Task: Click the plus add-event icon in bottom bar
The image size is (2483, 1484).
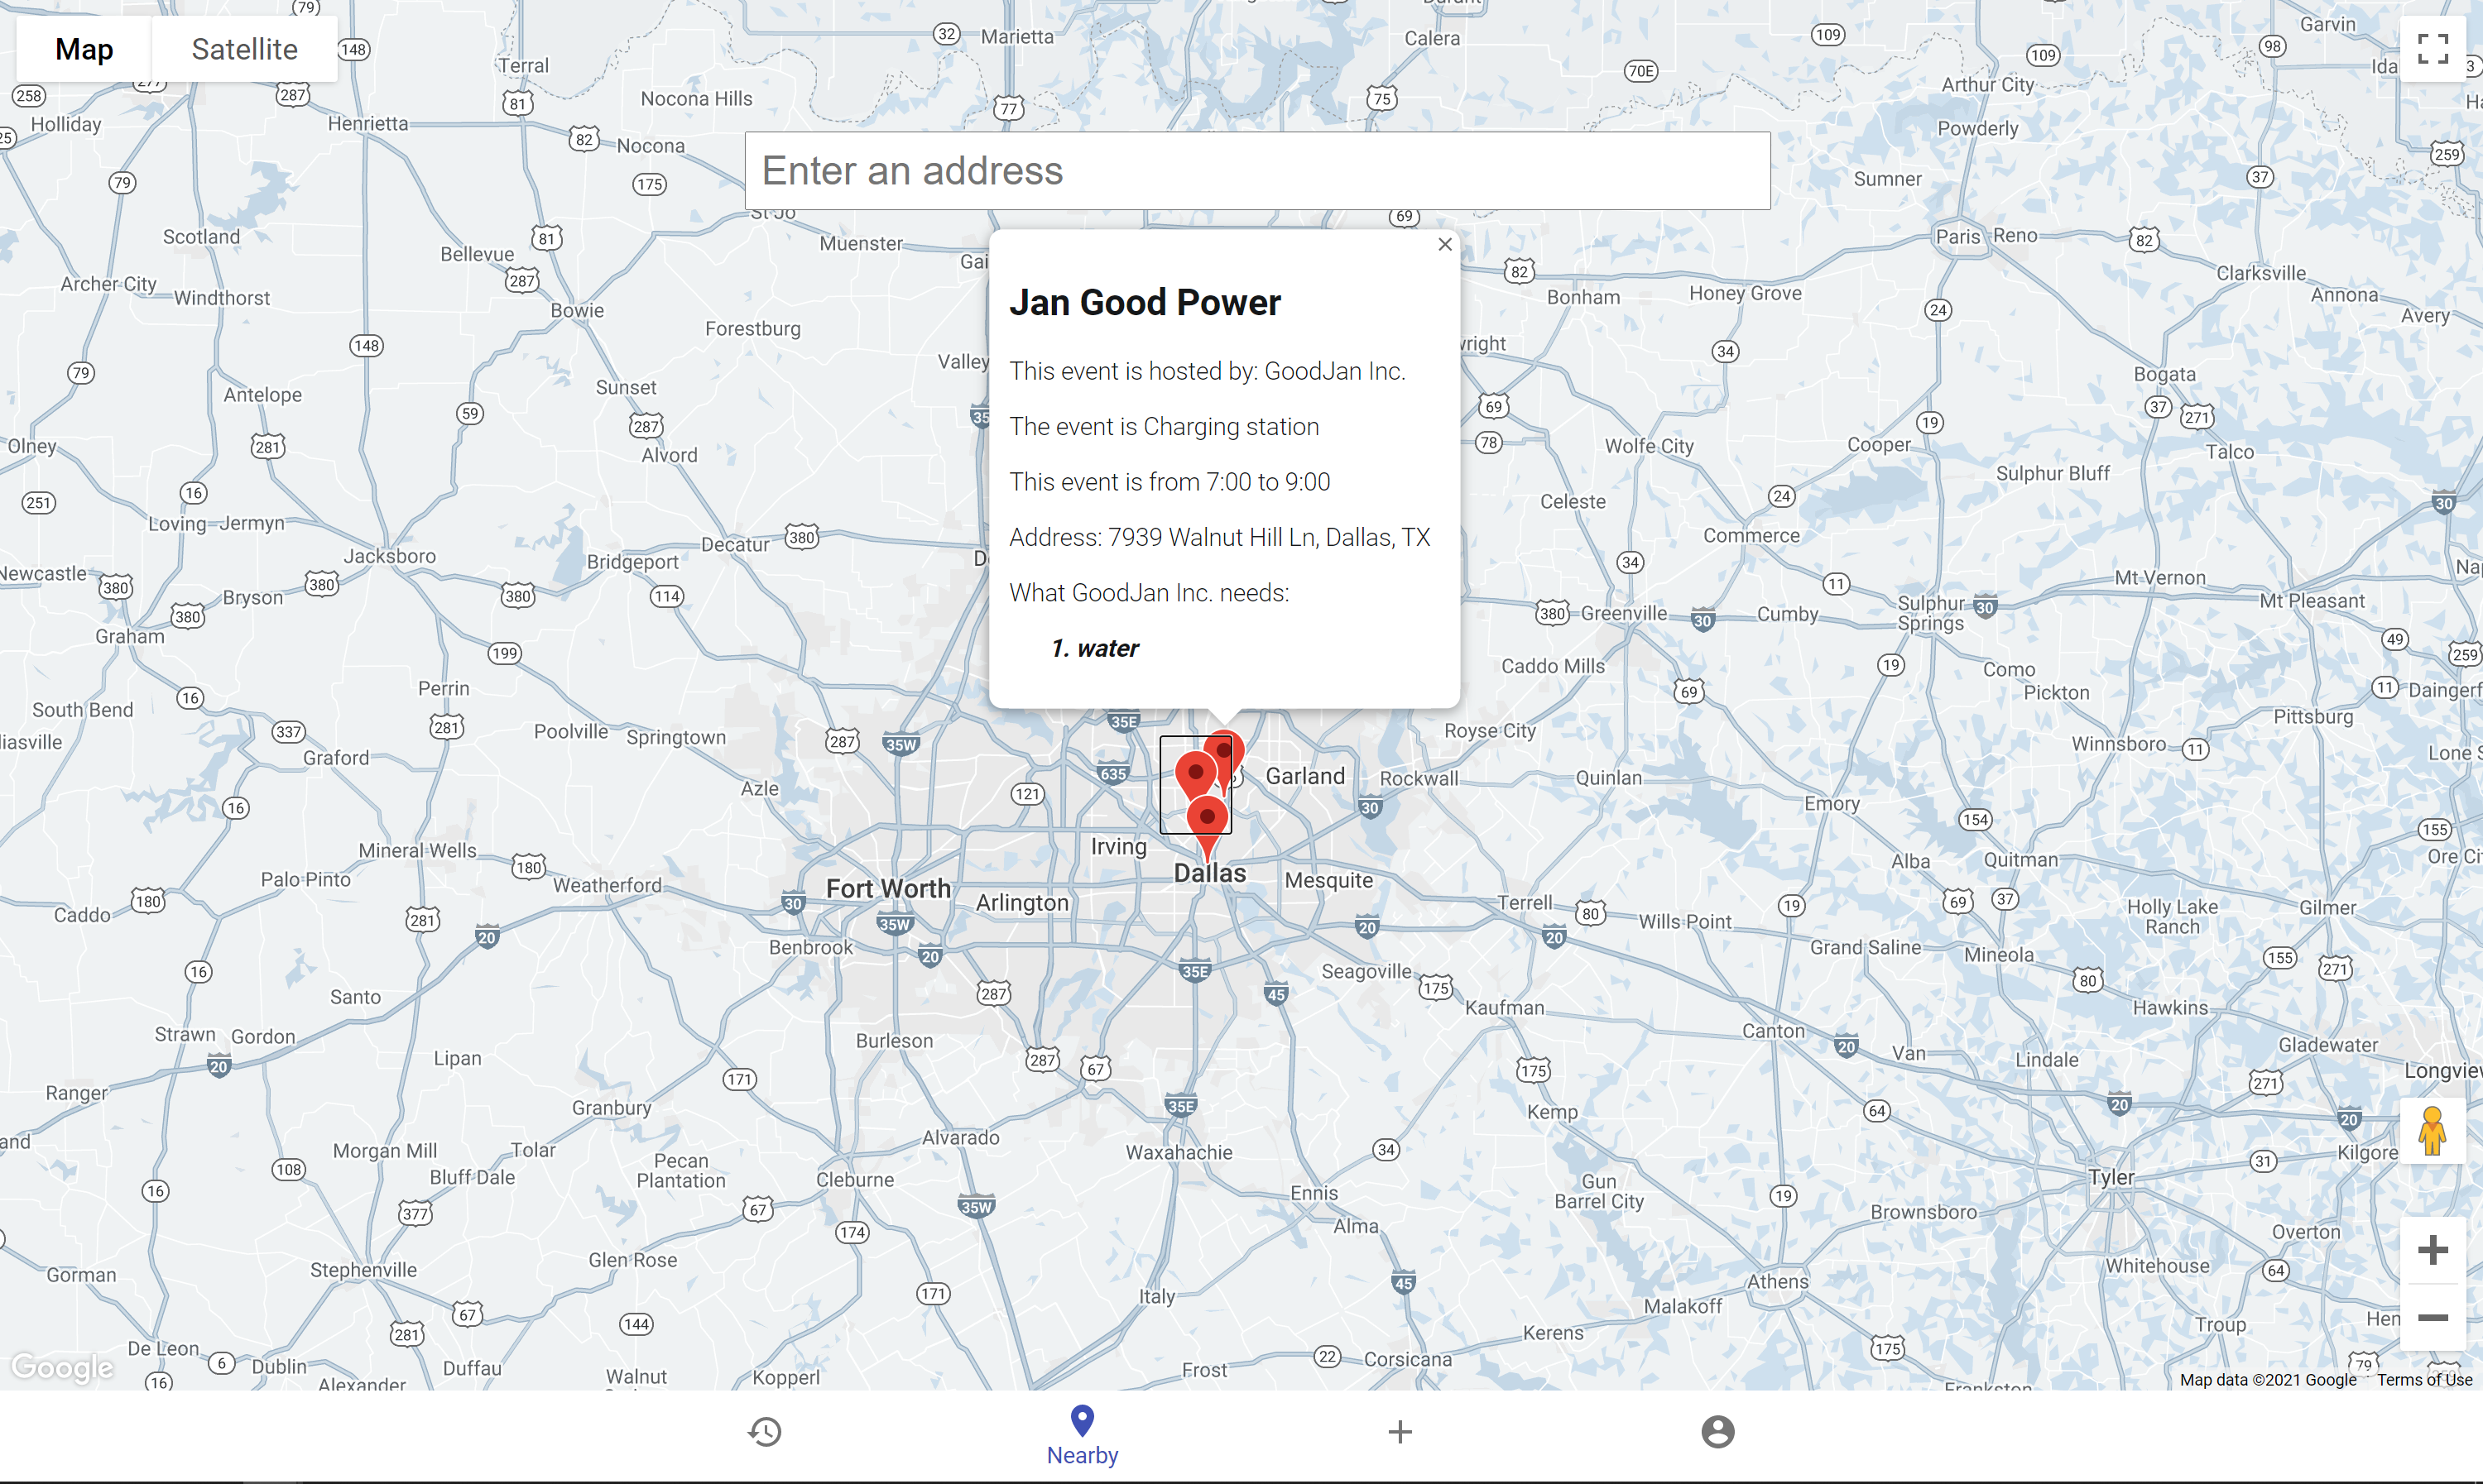Action: [1400, 1431]
